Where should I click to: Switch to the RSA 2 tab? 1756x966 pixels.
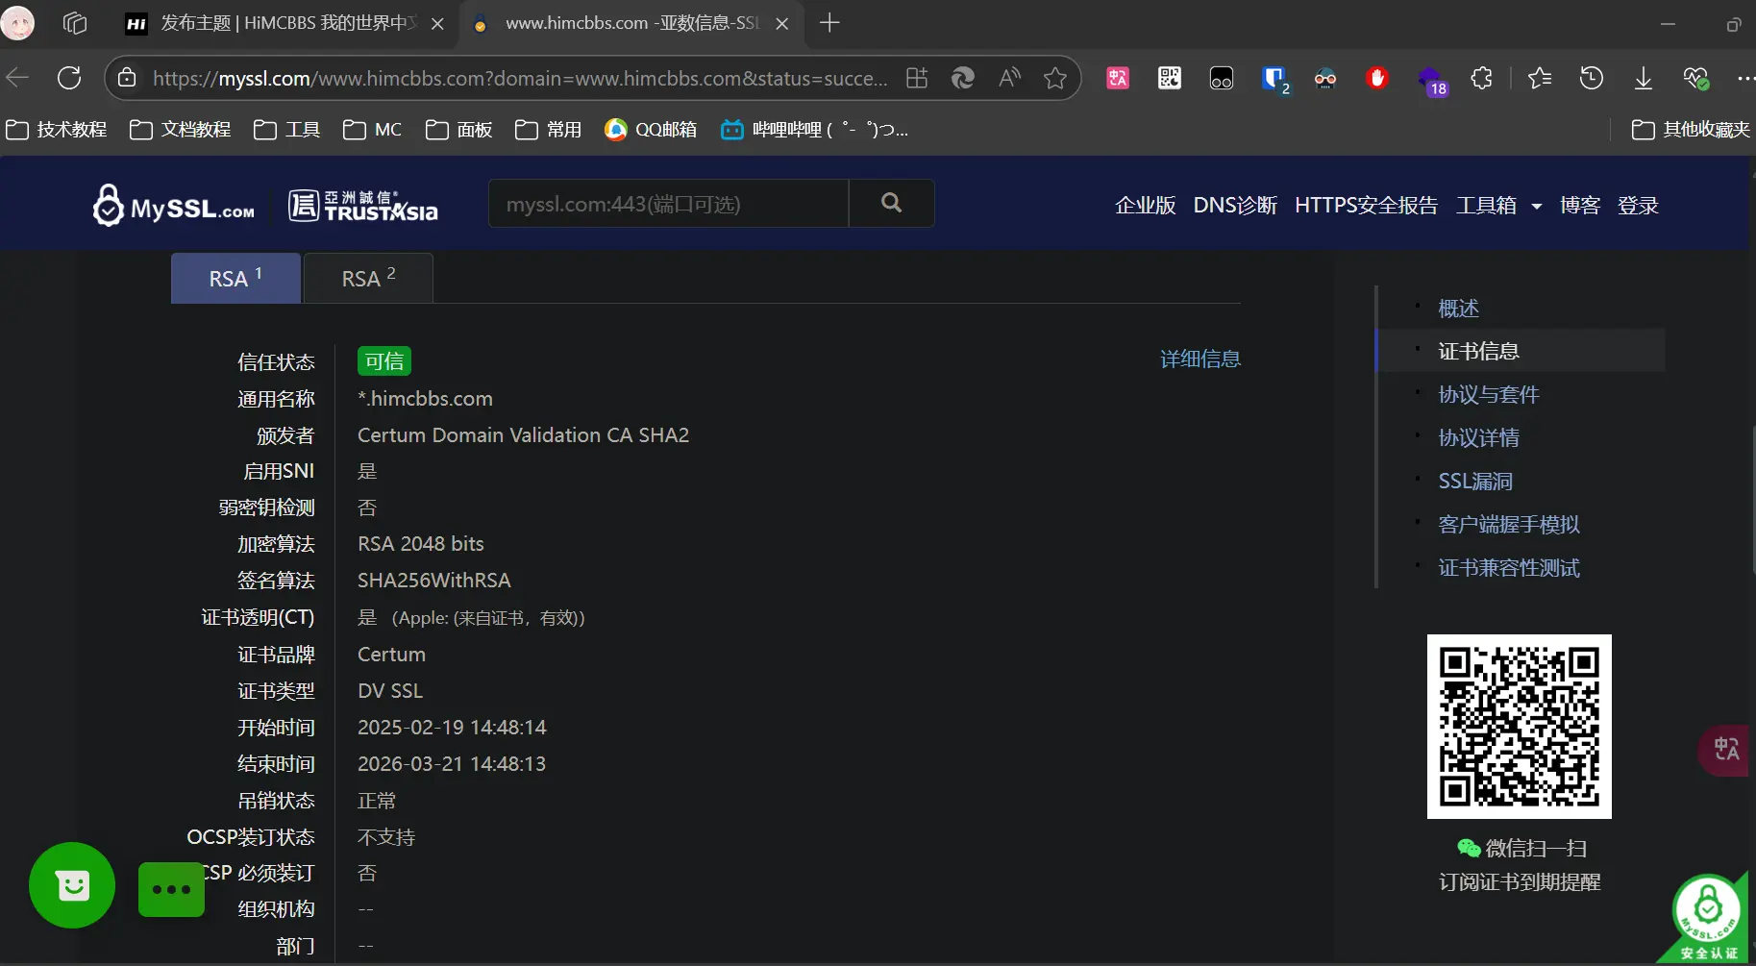pos(368,278)
